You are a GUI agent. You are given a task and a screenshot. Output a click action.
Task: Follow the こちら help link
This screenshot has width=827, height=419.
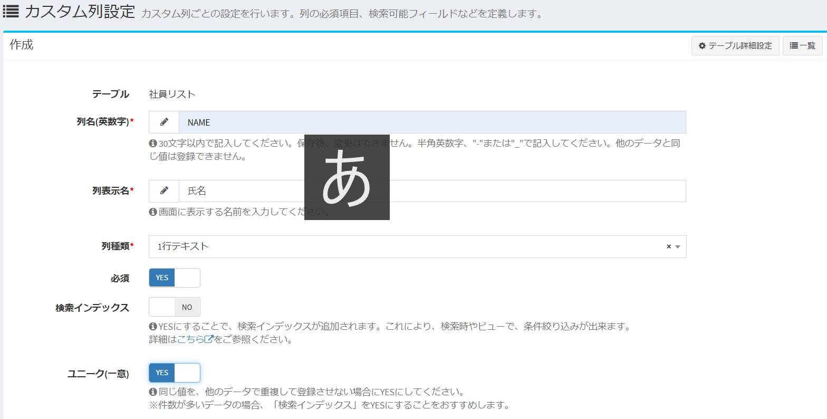coord(195,339)
